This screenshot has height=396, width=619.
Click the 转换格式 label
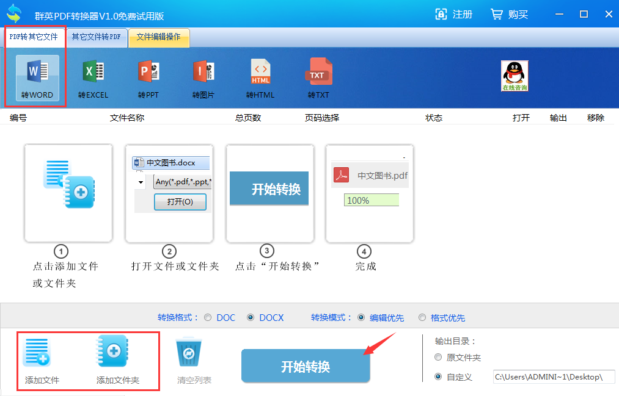(178, 317)
